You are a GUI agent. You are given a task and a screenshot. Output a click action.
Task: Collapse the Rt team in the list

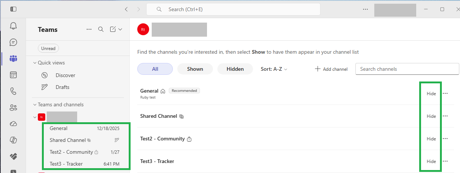coord(35,117)
